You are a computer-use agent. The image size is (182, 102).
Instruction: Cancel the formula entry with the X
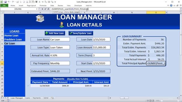tap(42, 9)
